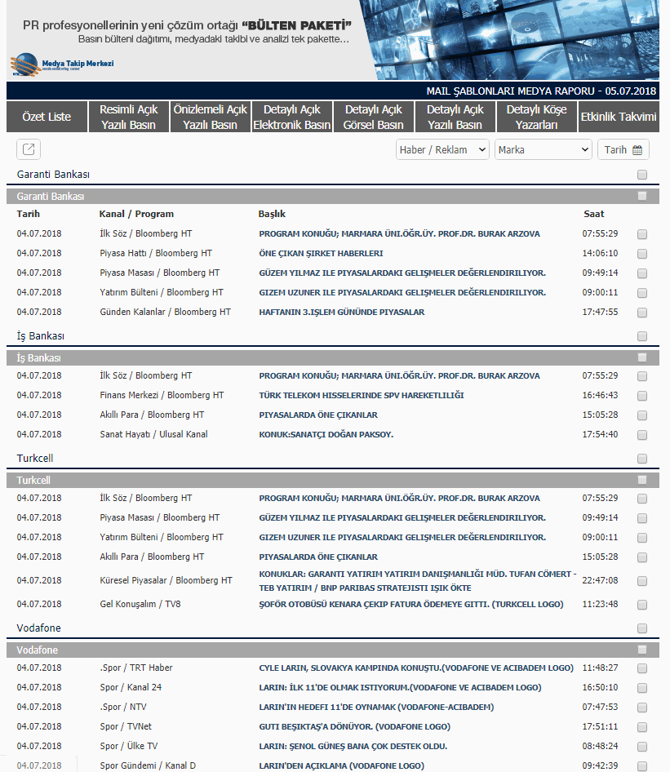The image size is (670, 772).
Task: Tick checkbox for Spor / Kanal 24 row
Action: point(642,688)
